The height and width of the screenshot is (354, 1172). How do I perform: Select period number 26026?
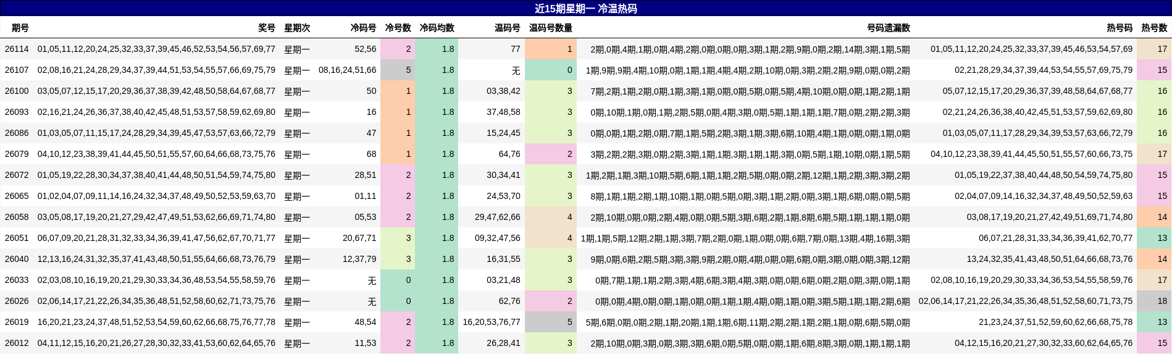point(17,301)
